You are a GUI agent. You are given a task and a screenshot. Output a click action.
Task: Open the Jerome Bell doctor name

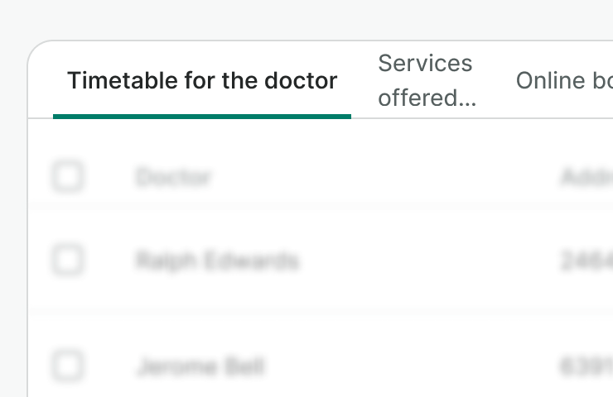(200, 366)
